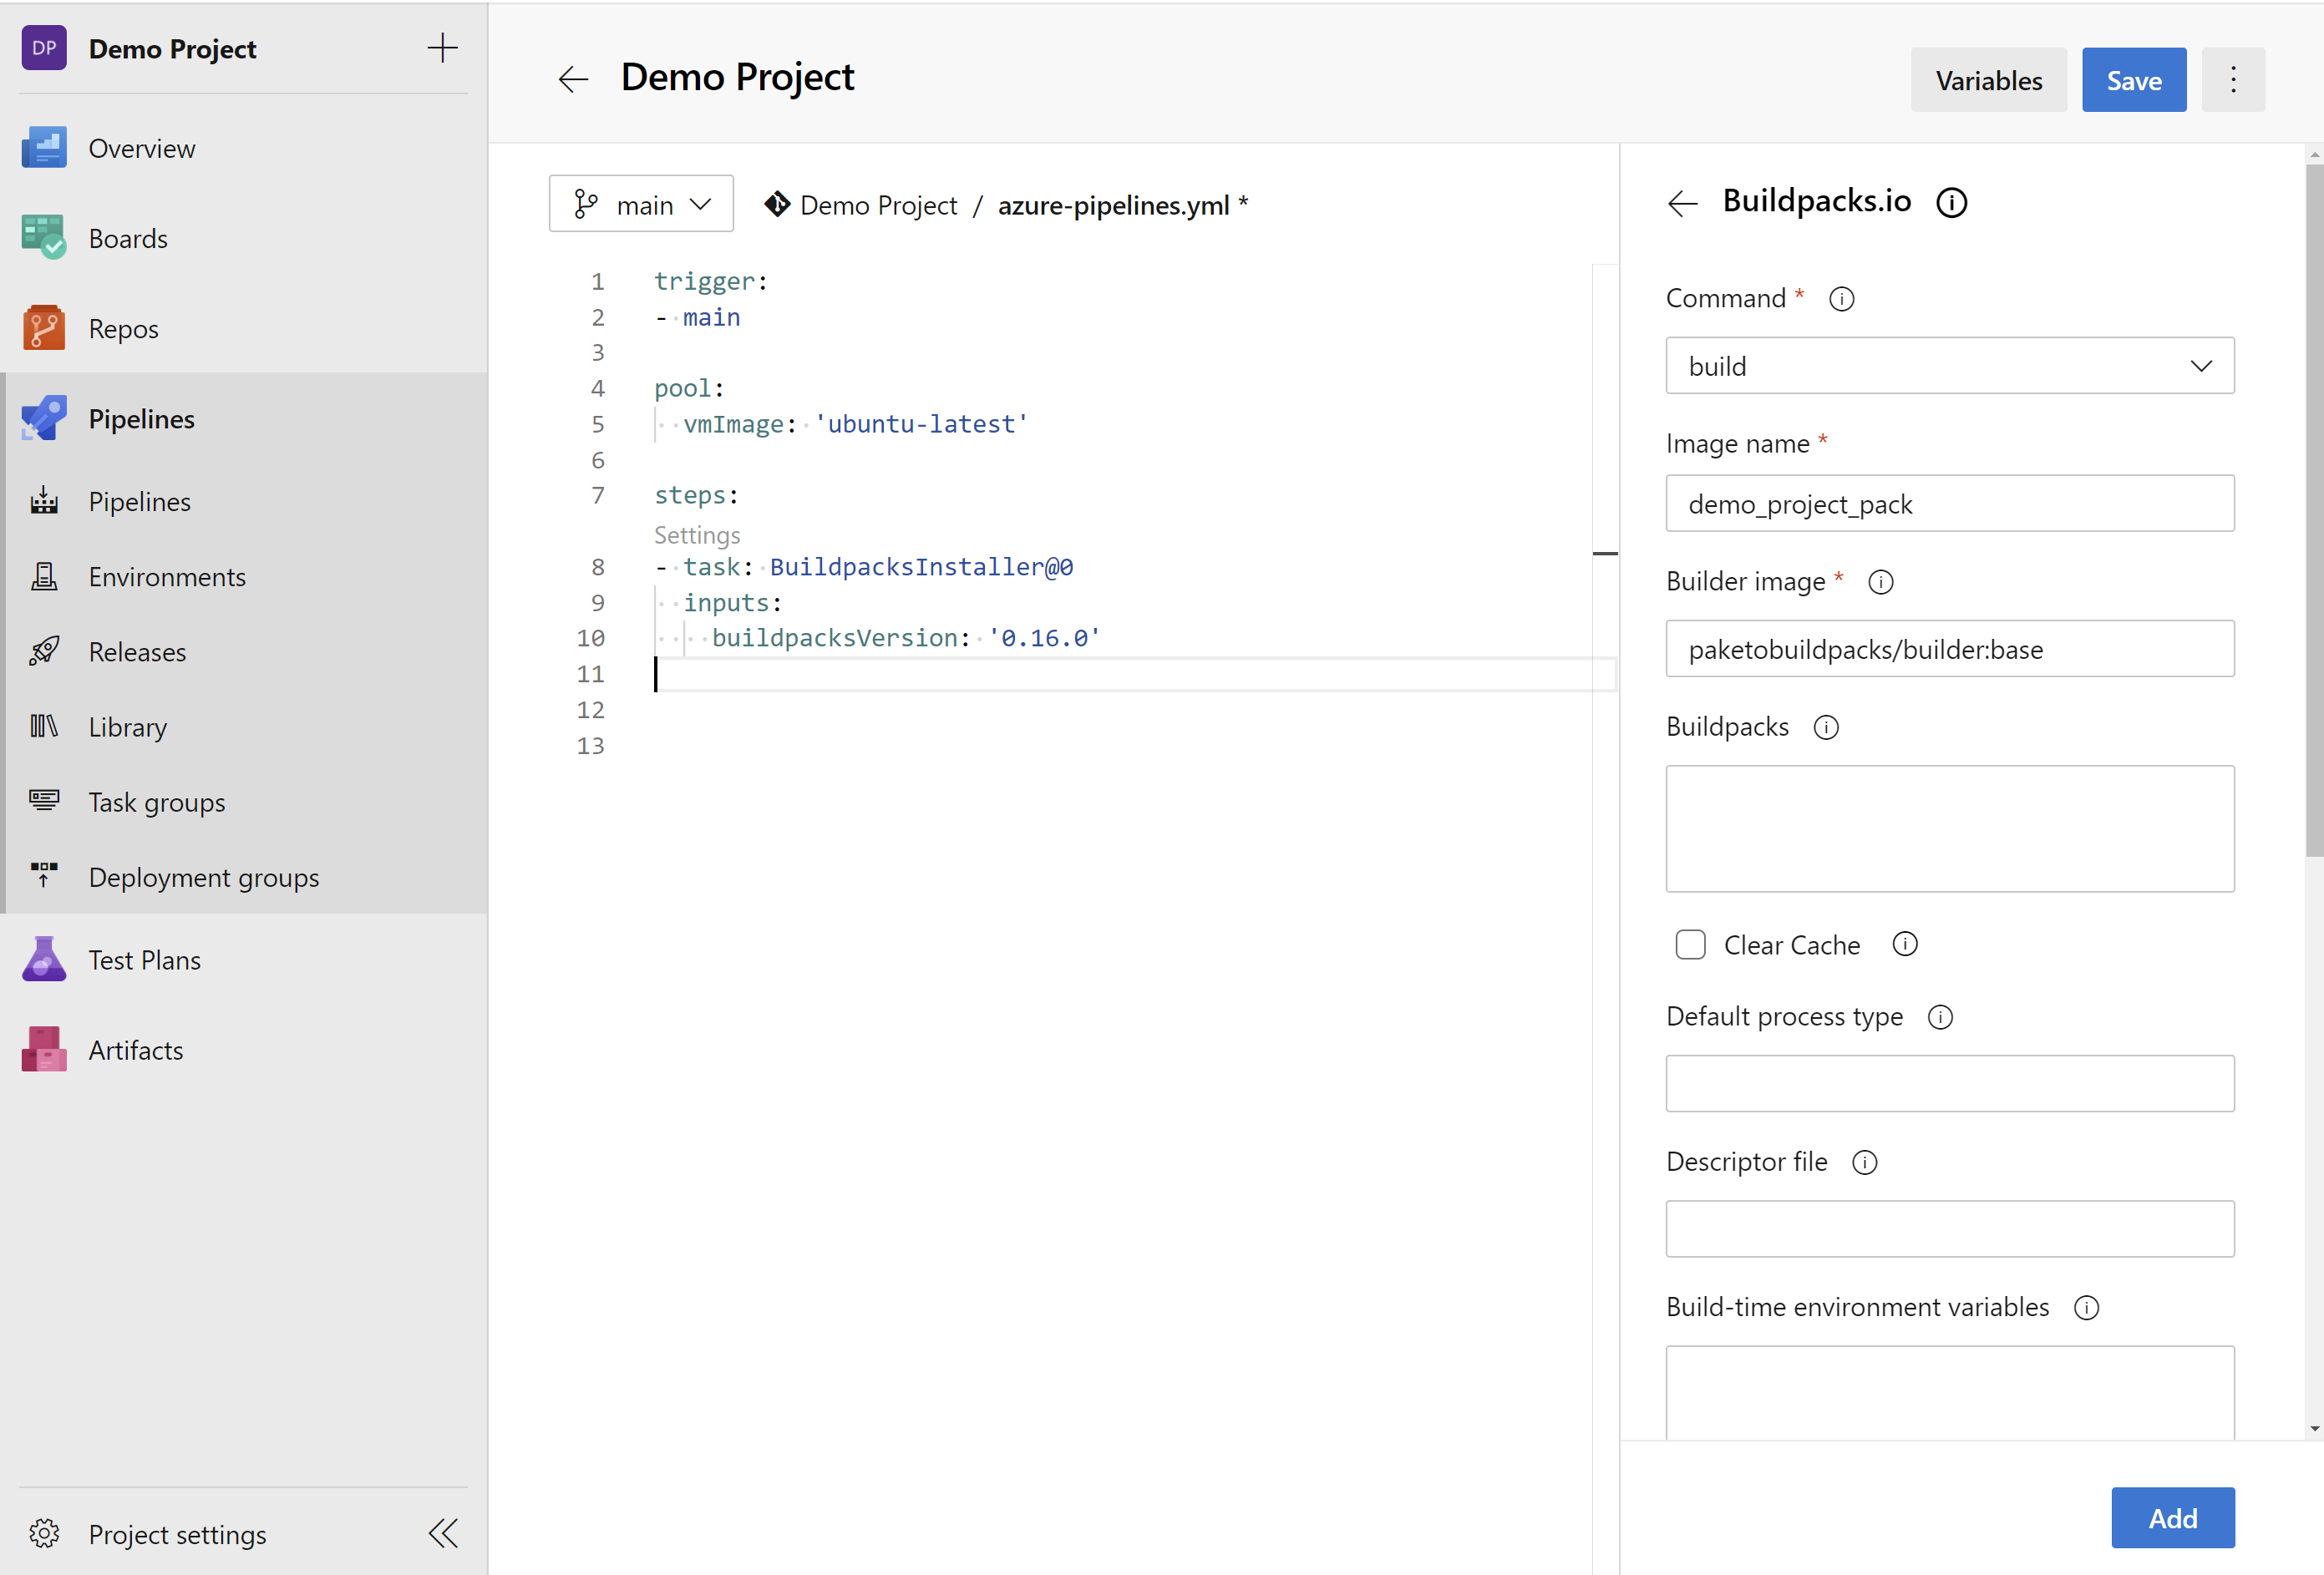Select Library under Pipelines
Screen dimensions: 2324x1575
[x=128, y=726]
